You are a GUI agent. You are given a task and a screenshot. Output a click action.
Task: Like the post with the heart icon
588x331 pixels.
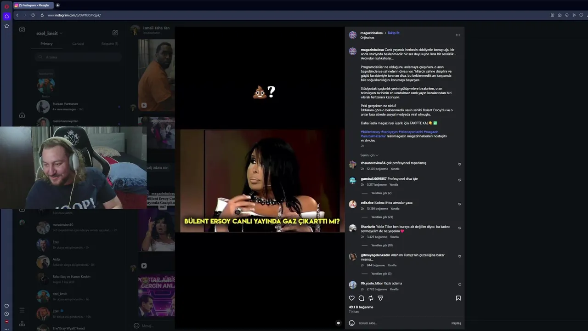[352, 298]
